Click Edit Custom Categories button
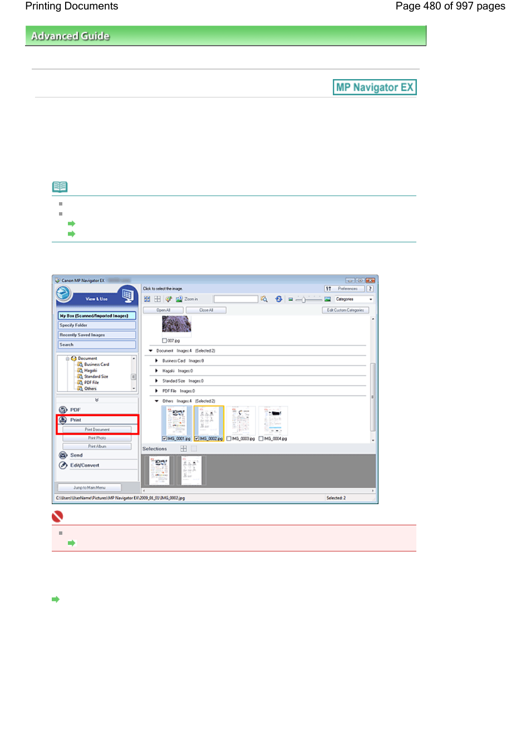The height and width of the screenshot is (752, 531). (345, 310)
